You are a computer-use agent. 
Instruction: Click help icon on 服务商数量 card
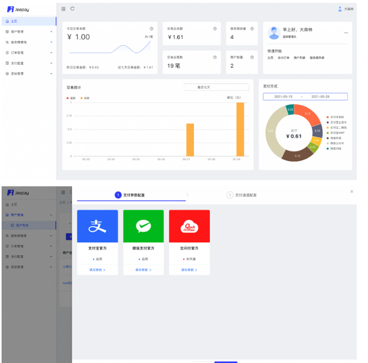[252, 28]
